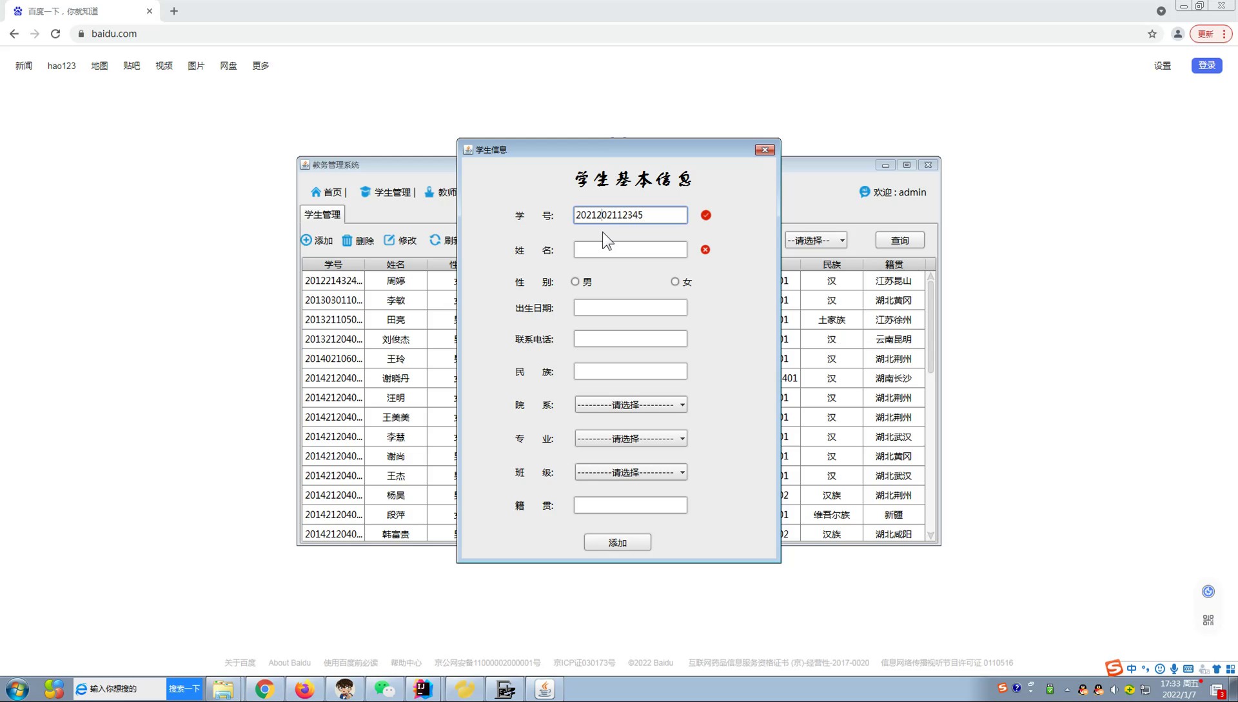Click the 删除 trash icon in toolbar

(x=347, y=240)
